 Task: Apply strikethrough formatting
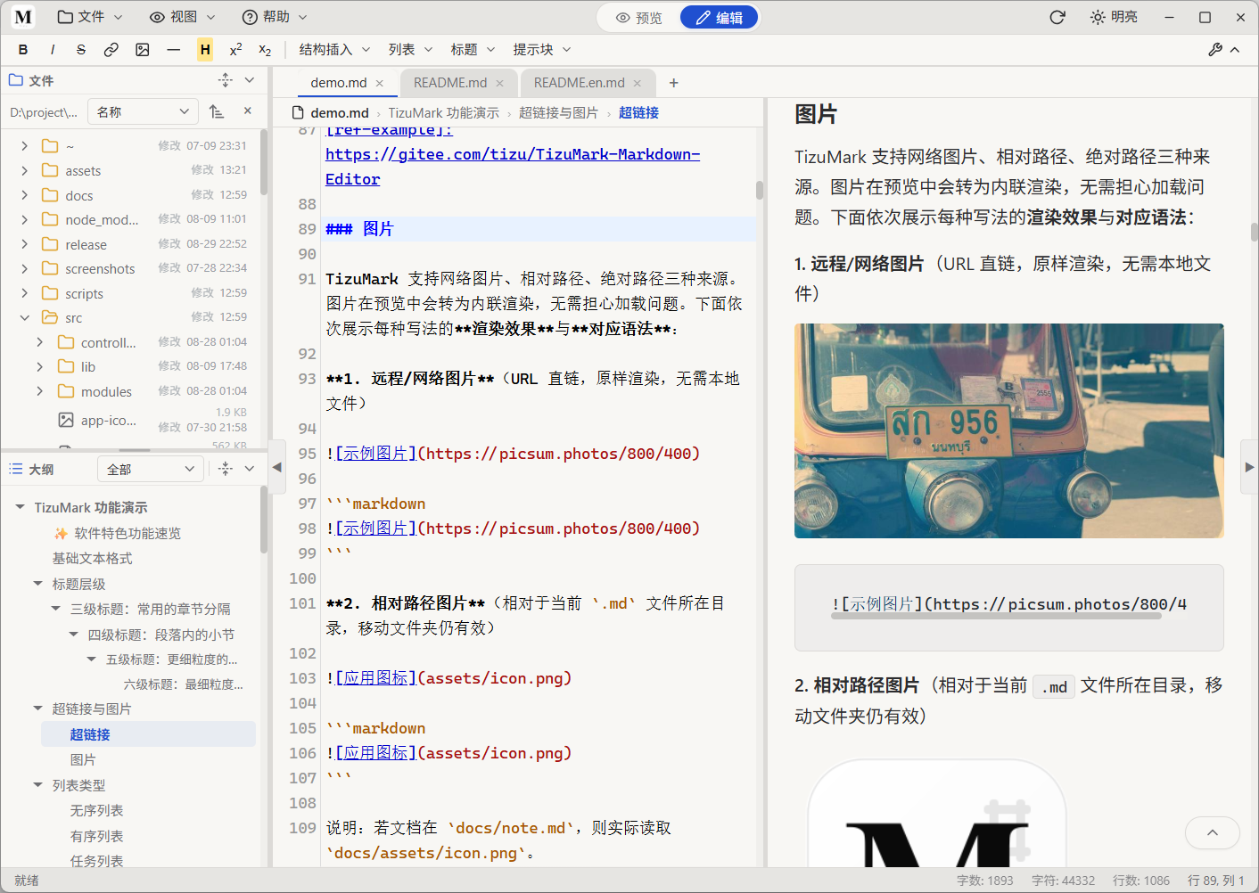coord(81,50)
